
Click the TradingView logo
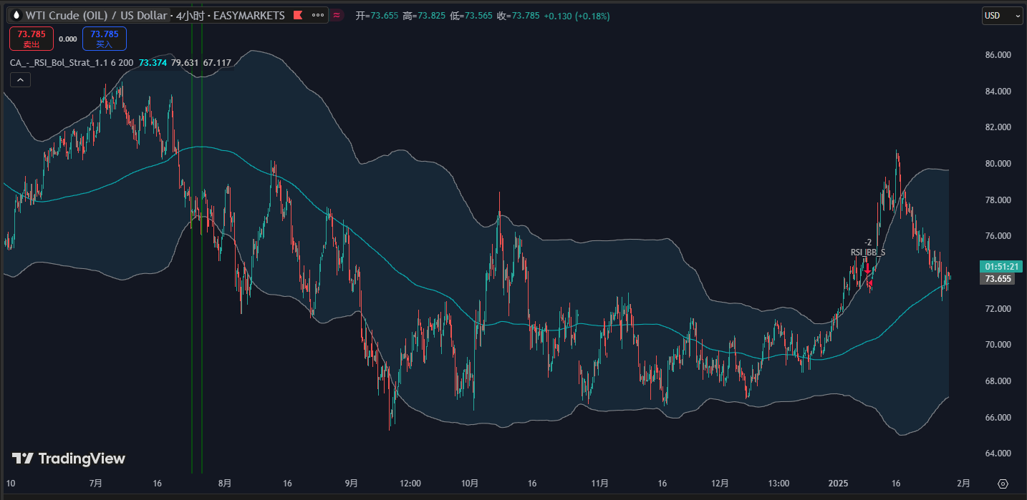pyautogui.click(x=68, y=459)
